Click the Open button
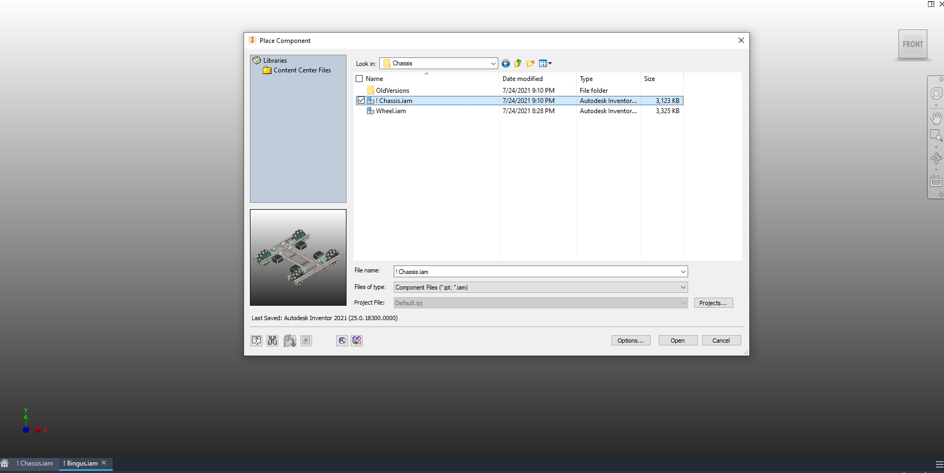Image resolution: width=944 pixels, height=473 pixels. (x=677, y=341)
